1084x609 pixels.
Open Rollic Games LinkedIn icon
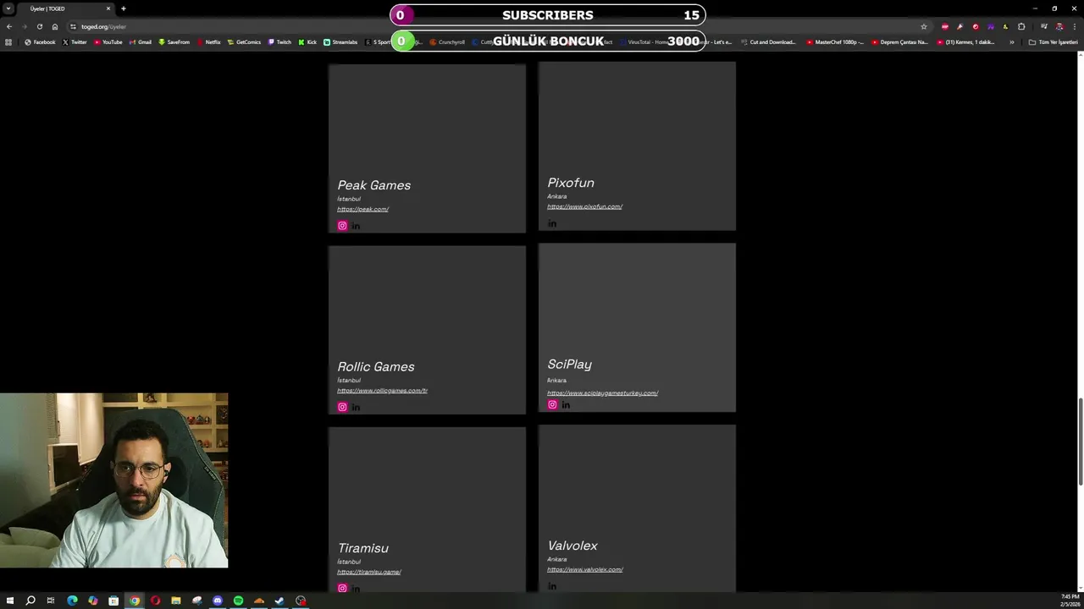point(356,407)
